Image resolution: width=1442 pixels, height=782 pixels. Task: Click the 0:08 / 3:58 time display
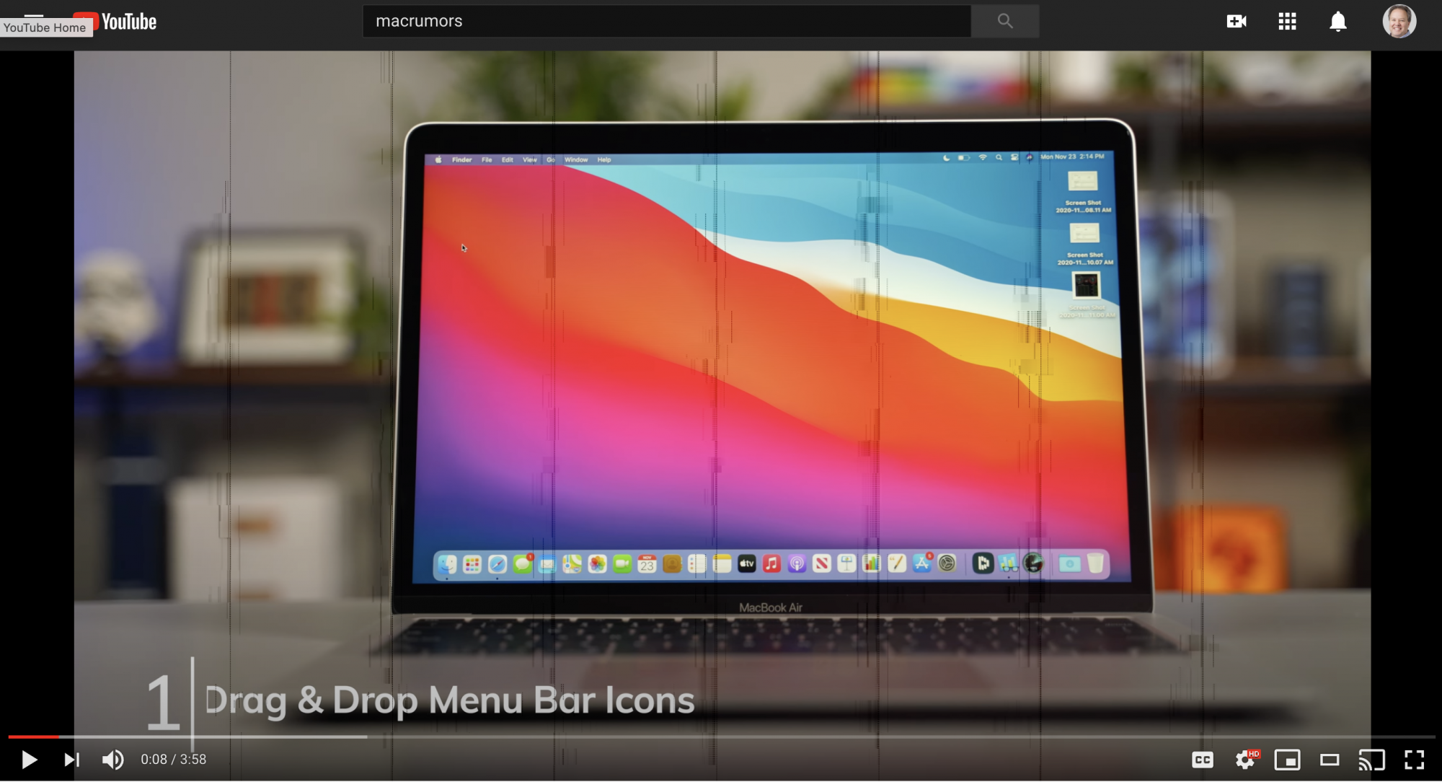[174, 760]
